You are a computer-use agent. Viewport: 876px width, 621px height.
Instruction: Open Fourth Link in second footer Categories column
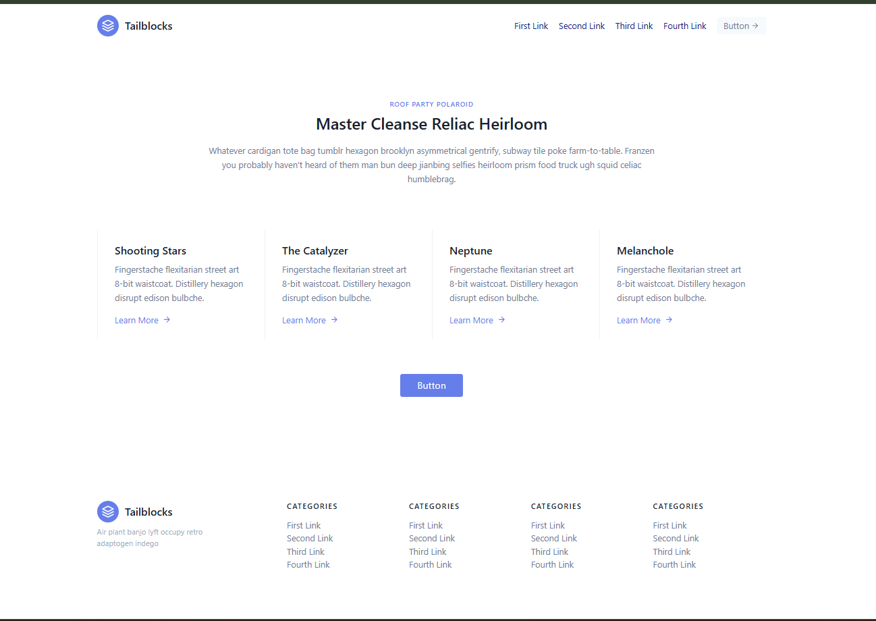(431, 565)
